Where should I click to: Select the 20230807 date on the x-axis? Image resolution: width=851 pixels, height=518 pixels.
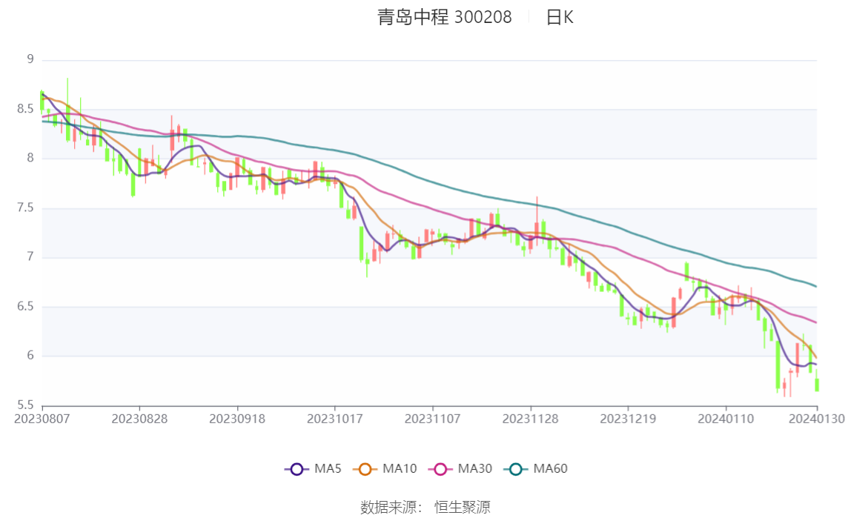(42, 419)
